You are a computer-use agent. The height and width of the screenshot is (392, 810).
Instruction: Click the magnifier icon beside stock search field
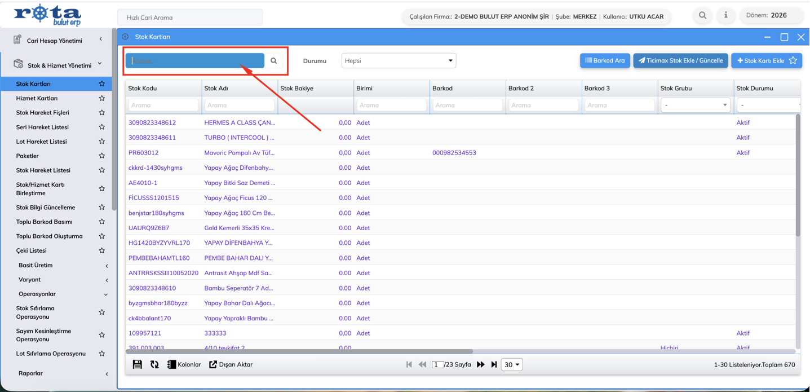pos(274,61)
